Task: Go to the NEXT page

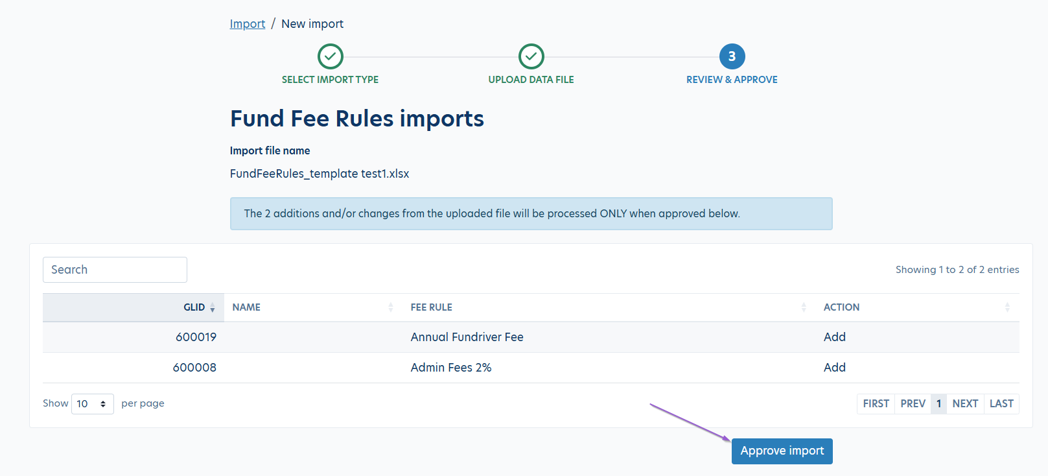Action: coord(965,403)
